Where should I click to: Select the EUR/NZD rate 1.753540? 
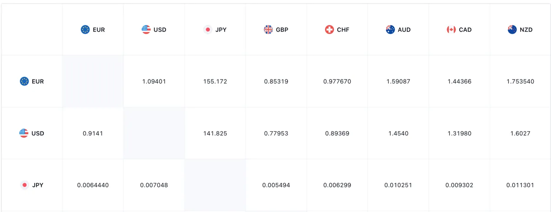[520, 81]
